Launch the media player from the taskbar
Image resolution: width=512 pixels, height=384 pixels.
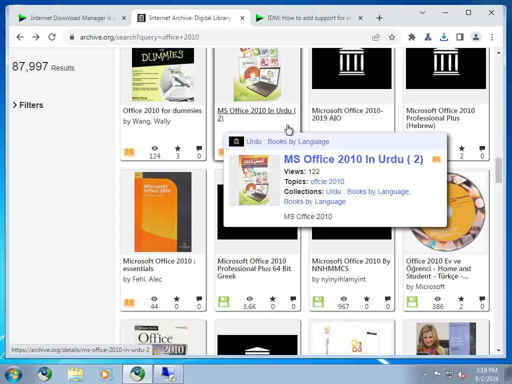(x=105, y=374)
